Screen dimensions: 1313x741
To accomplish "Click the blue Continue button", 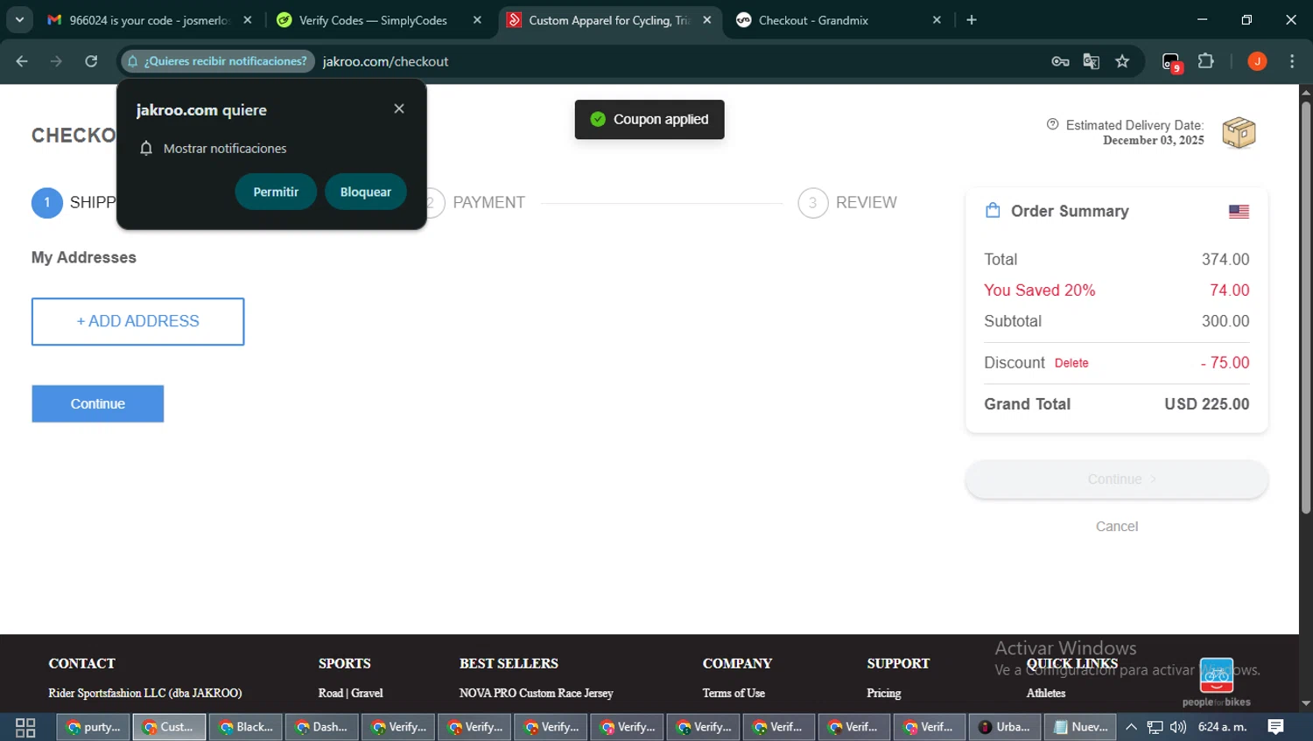I will (98, 403).
